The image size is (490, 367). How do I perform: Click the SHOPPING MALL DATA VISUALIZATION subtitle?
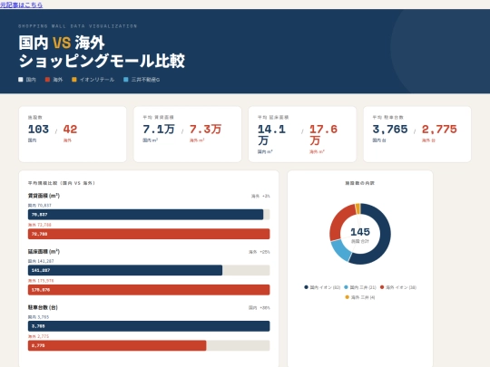tap(77, 26)
